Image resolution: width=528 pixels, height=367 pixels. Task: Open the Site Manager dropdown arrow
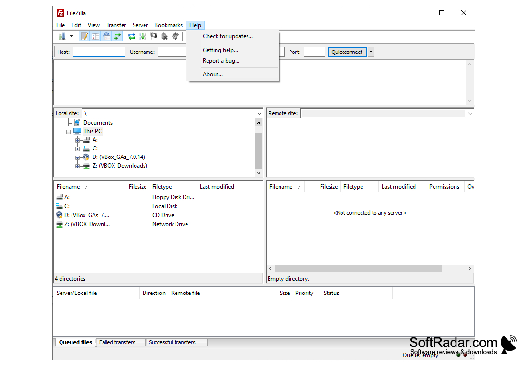tap(71, 36)
